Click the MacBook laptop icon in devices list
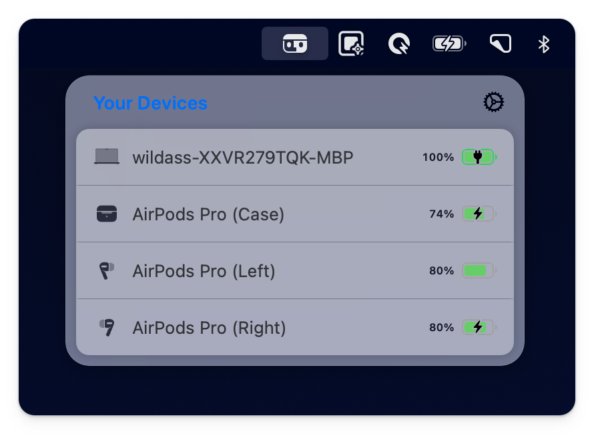The height and width of the screenshot is (434, 594). [107, 157]
